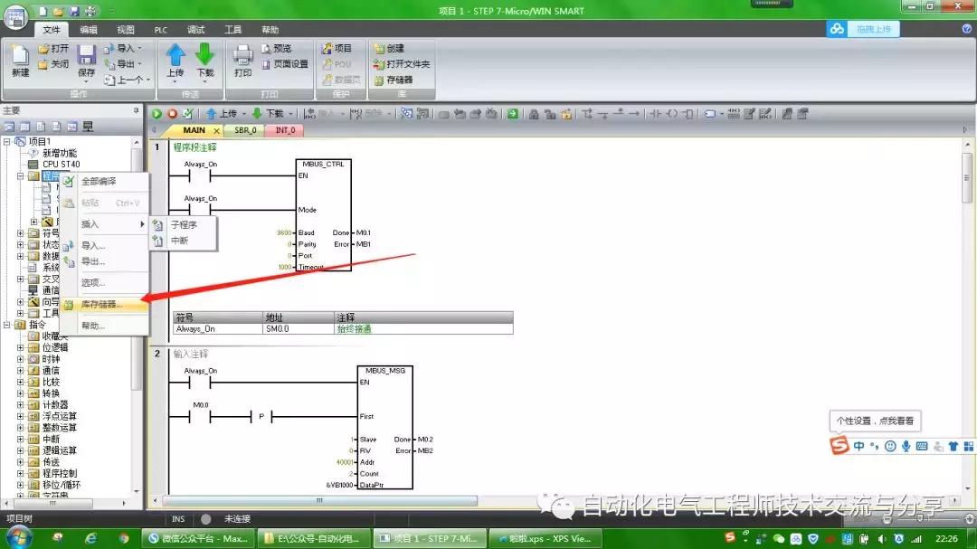Click the lock icon in the editor toolbar

pos(534,113)
